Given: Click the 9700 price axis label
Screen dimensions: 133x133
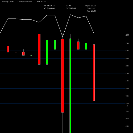Looking at the screenshot, I should click(127, 43).
